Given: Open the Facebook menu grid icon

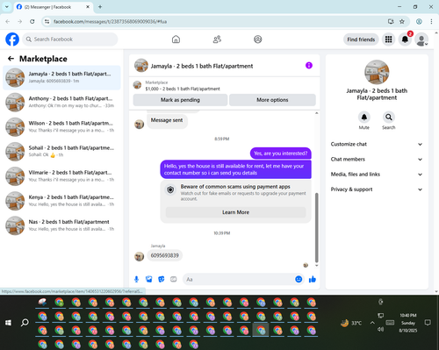Looking at the screenshot, I should [388, 39].
